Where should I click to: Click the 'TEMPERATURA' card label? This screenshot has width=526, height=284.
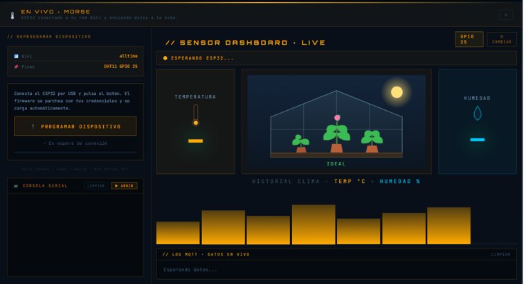195,97
